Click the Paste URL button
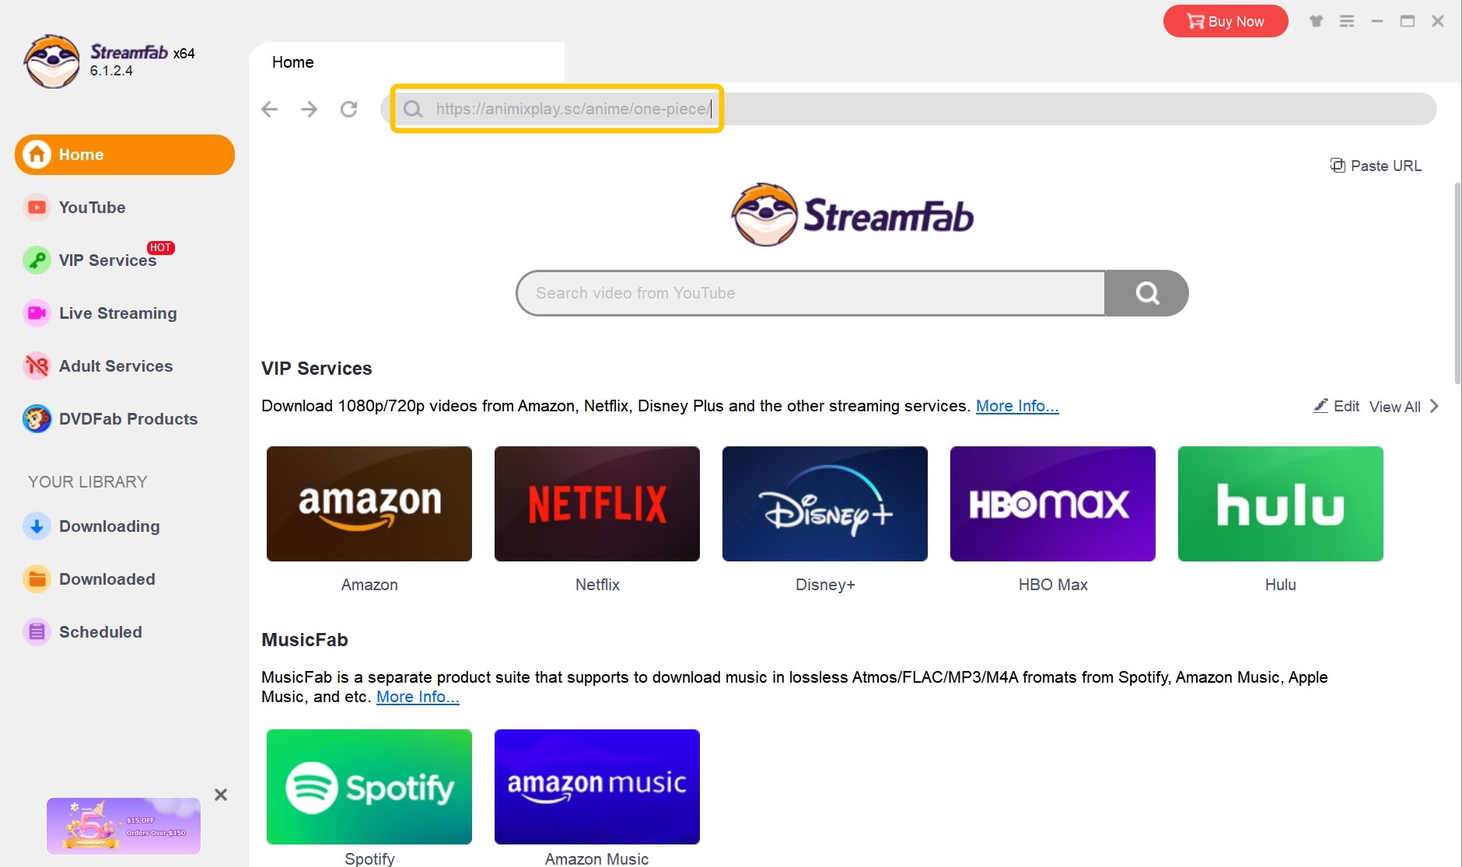This screenshot has height=867, width=1462. tap(1376, 166)
